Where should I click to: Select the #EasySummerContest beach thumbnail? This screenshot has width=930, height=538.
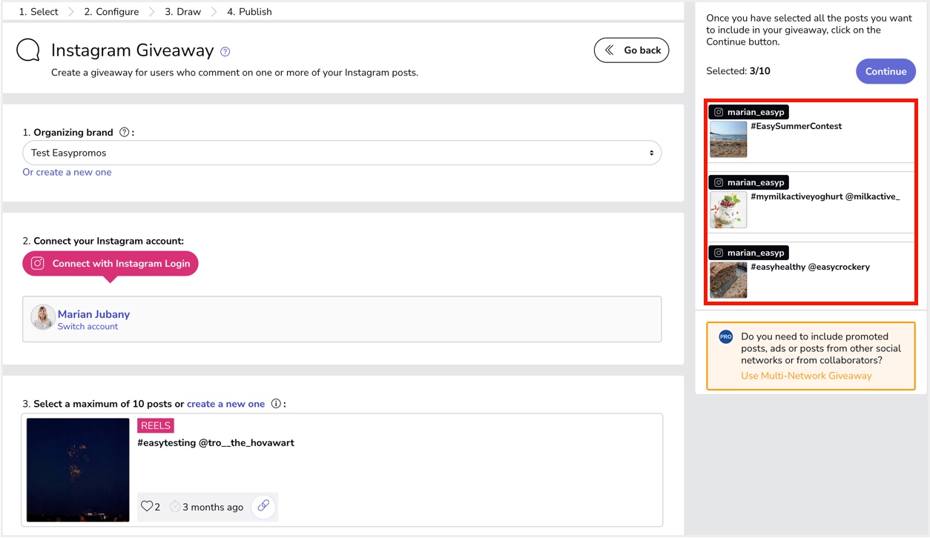pyautogui.click(x=728, y=139)
